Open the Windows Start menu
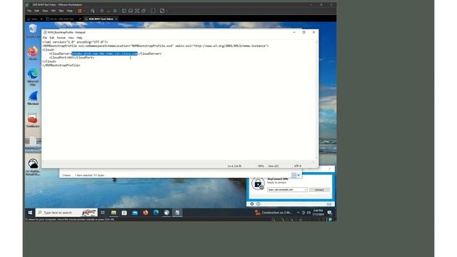 click(x=30, y=213)
